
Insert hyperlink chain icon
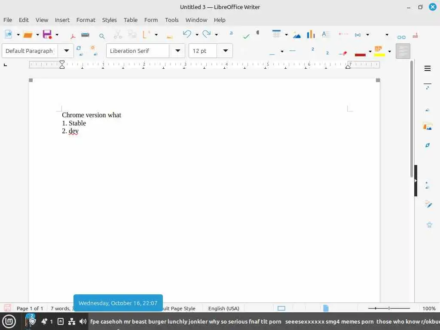click(401, 37)
